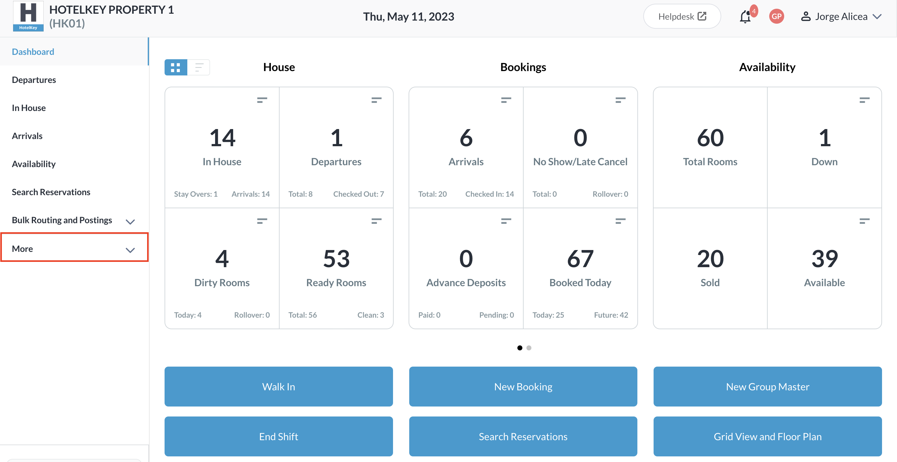Open Arrivals tile filter icon
The height and width of the screenshot is (462, 897).
[506, 100]
